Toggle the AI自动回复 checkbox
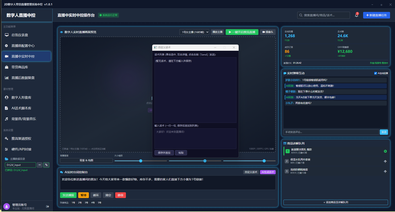Screen dimensions: 395x212 coord(375,73)
